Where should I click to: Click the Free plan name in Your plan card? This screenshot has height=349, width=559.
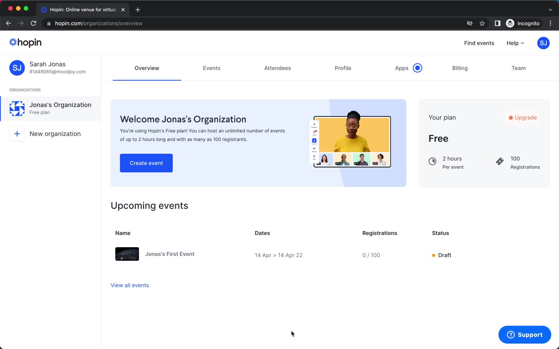coord(438,138)
